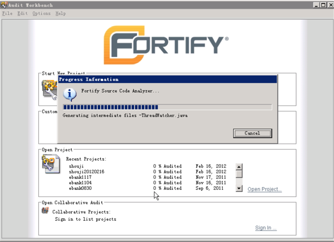Close the Audit Workbench window
The image size is (334, 242).
[330, 5]
